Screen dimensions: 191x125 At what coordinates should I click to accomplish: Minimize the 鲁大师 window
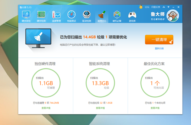tap(173, 7)
